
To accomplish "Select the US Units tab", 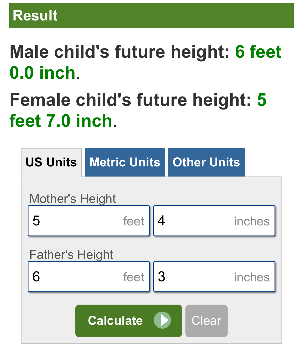I will pyautogui.click(x=51, y=162).
